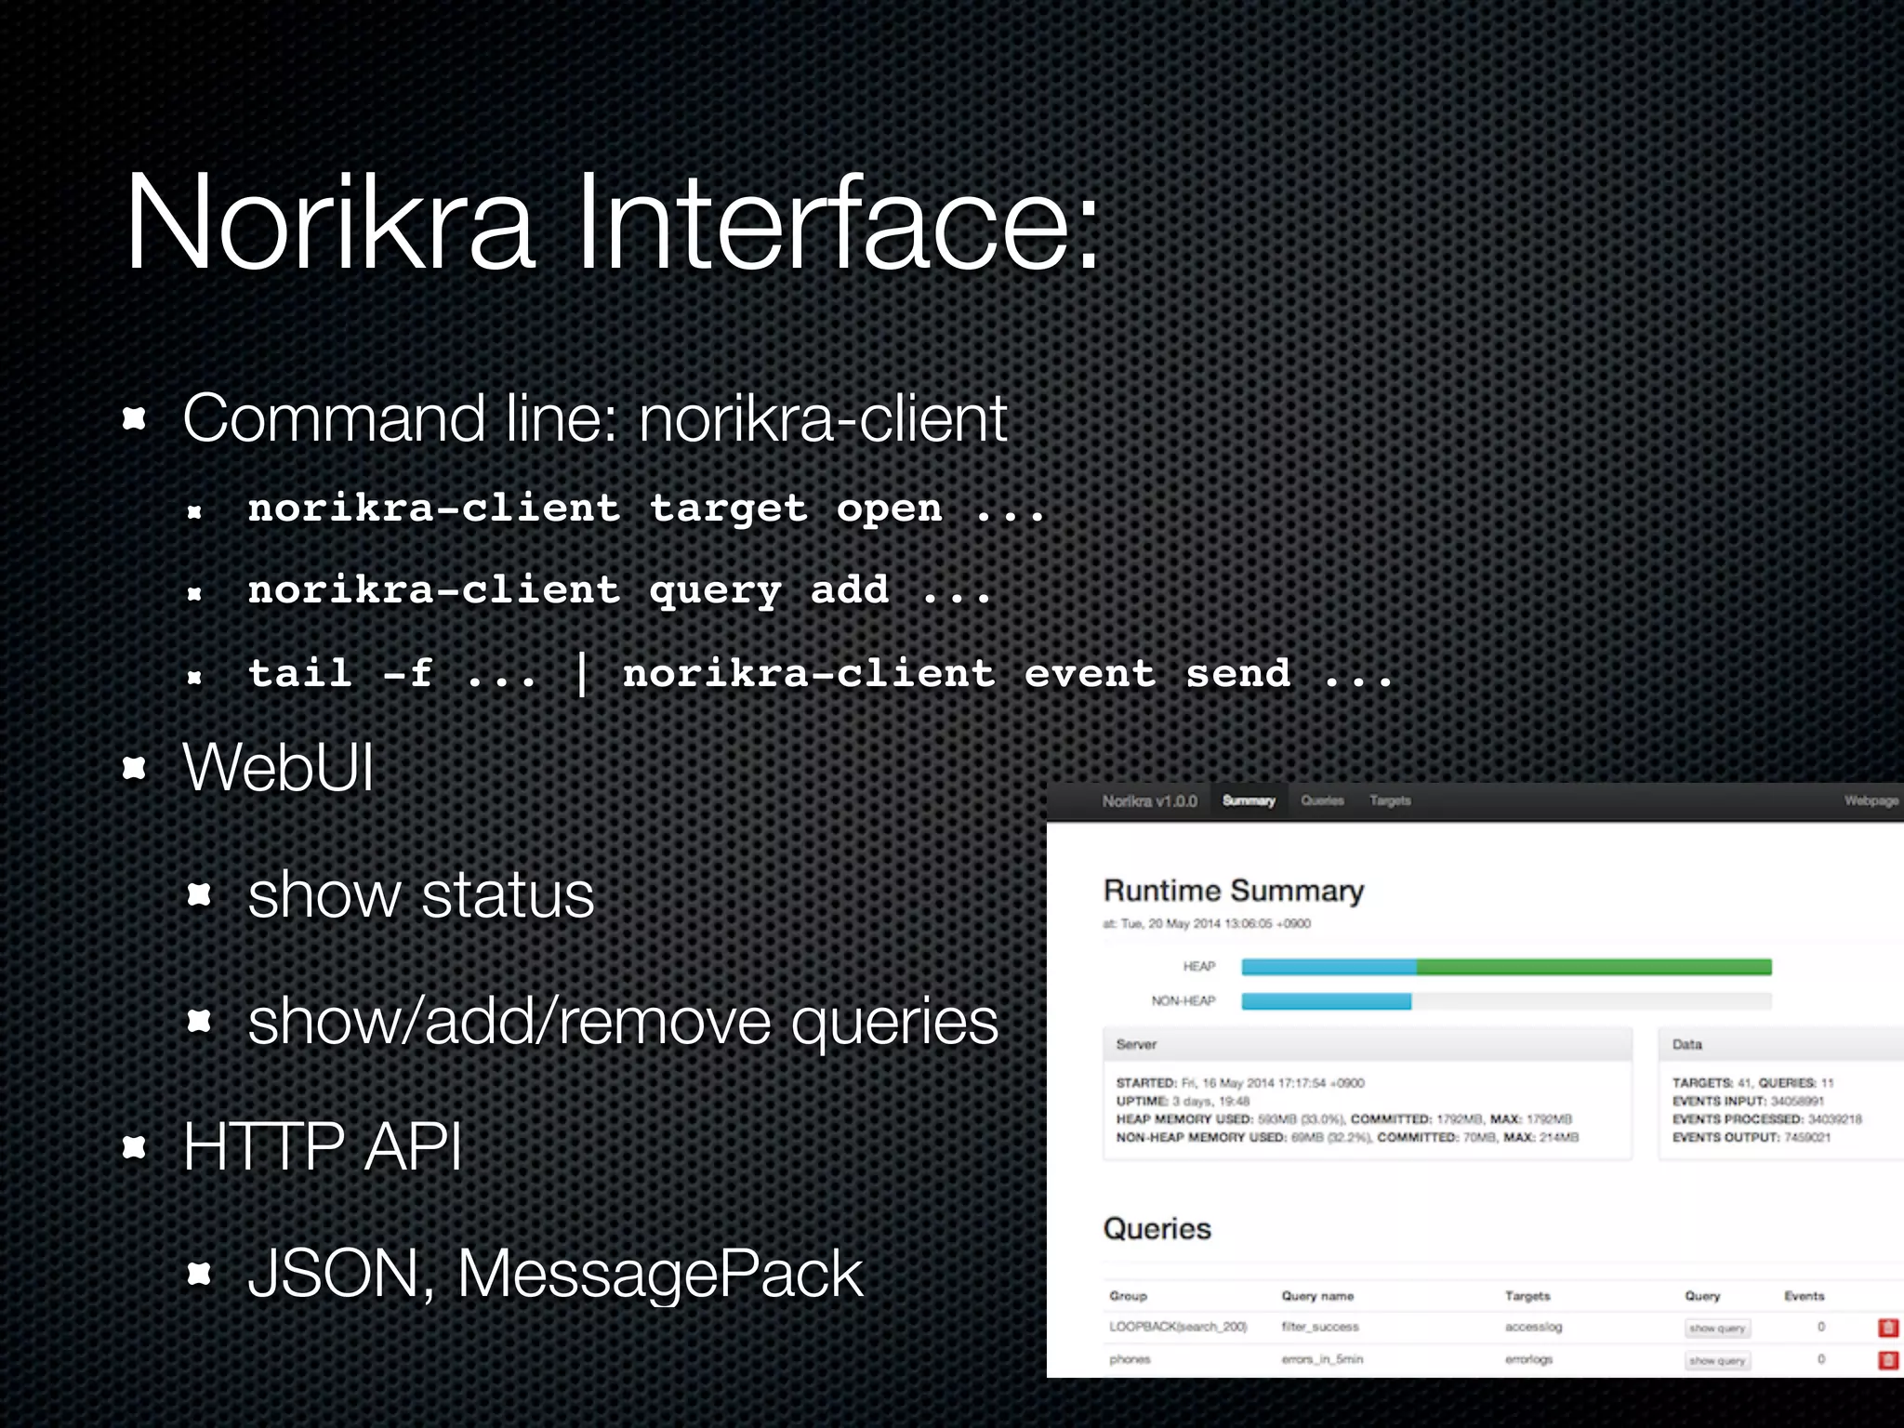Click the 'JSON, MessagePack' bullet
The image size is (1904, 1428).
pos(555,1274)
